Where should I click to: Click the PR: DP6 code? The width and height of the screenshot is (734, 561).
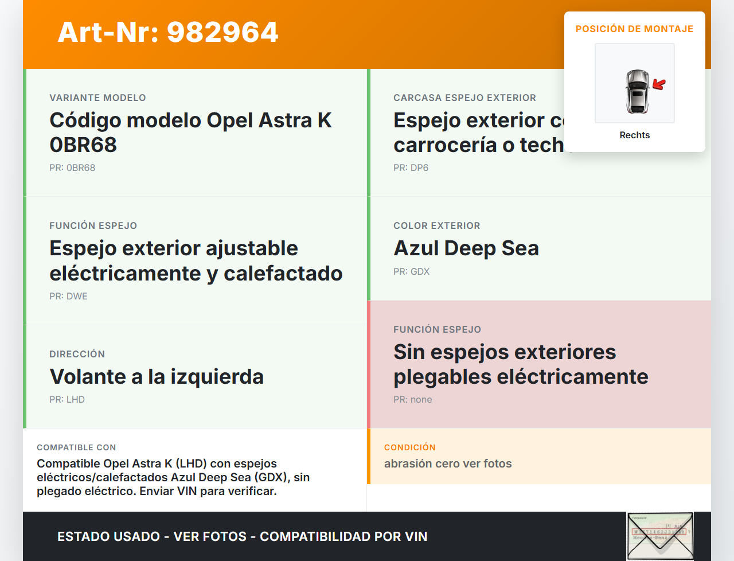click(411, 168)
